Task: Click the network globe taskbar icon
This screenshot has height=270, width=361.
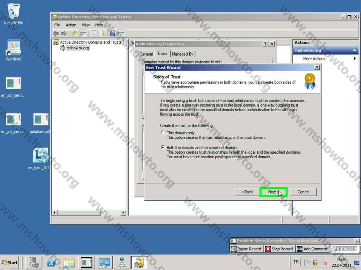Action: pyautogui.click(x=121, y=263)
